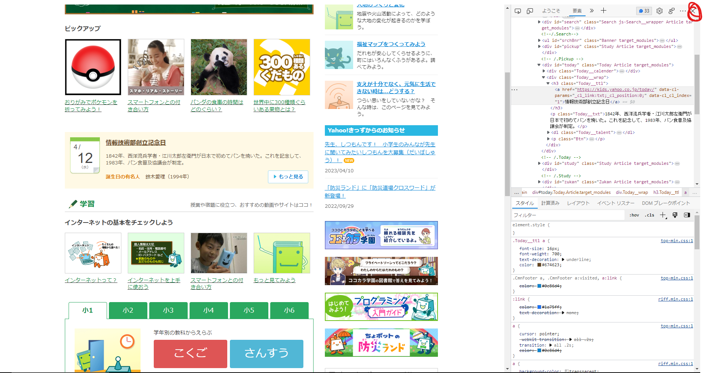704x373 pixels.
Task: Click the red こくご button
Action: click(190, 353)
